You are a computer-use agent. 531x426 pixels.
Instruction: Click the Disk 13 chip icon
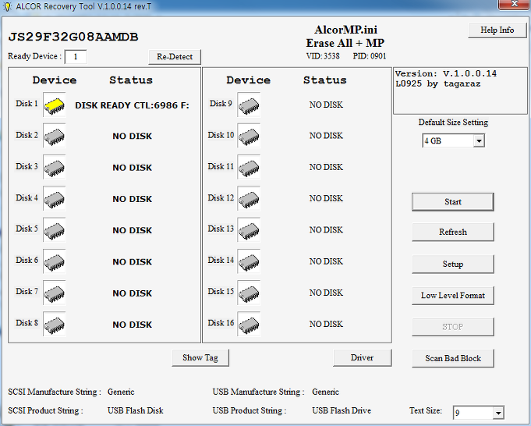249,230
